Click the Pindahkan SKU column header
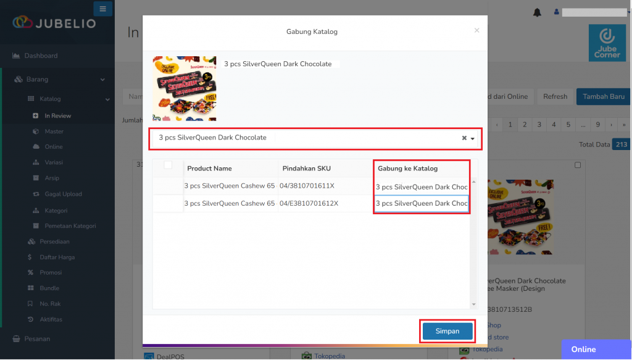Screen dimensions: 632x360 [x=326, y=169]
